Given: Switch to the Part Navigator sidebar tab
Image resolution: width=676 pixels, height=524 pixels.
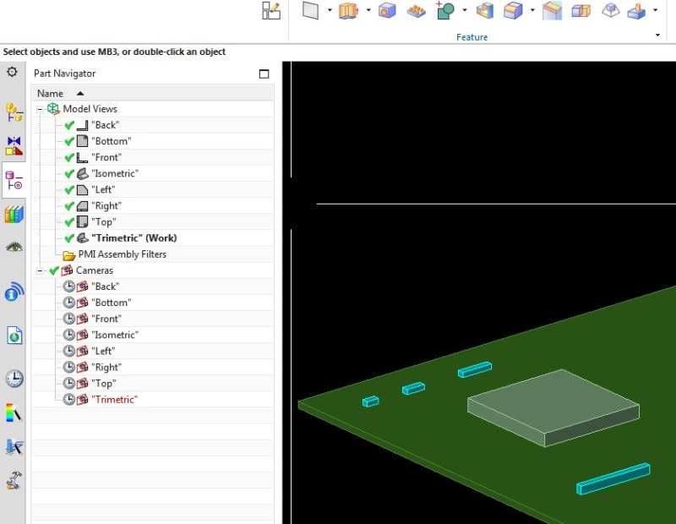Looking at the screenshot, I should click(14, 180).
